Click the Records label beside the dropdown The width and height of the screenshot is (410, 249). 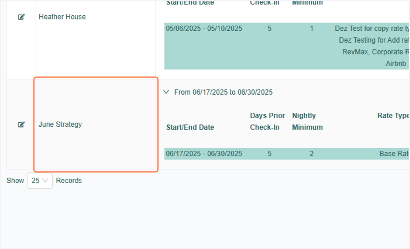point(69,181)
